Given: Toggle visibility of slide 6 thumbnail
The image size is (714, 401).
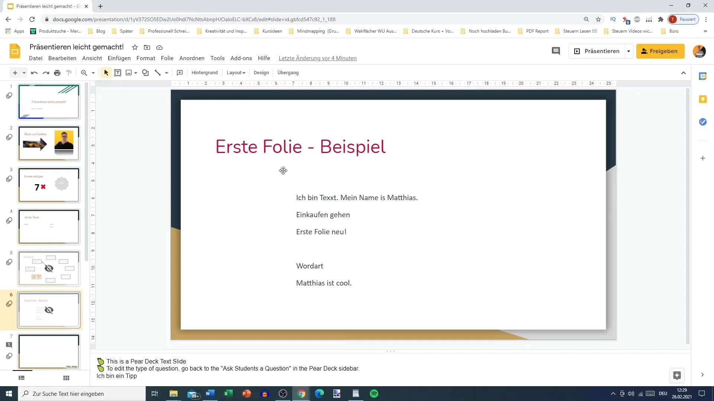Looking at the screenshot, I should (x=49, y=310).
